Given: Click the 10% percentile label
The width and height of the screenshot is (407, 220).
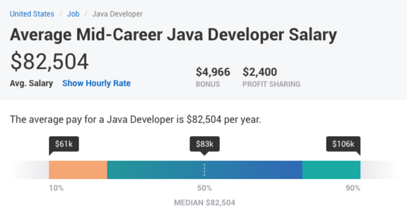Looking at the screenshot, I should (56, 188).
